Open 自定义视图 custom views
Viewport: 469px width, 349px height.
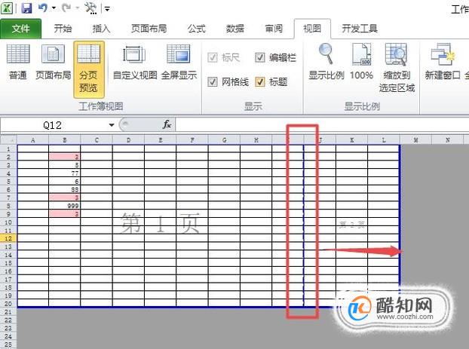135,63
